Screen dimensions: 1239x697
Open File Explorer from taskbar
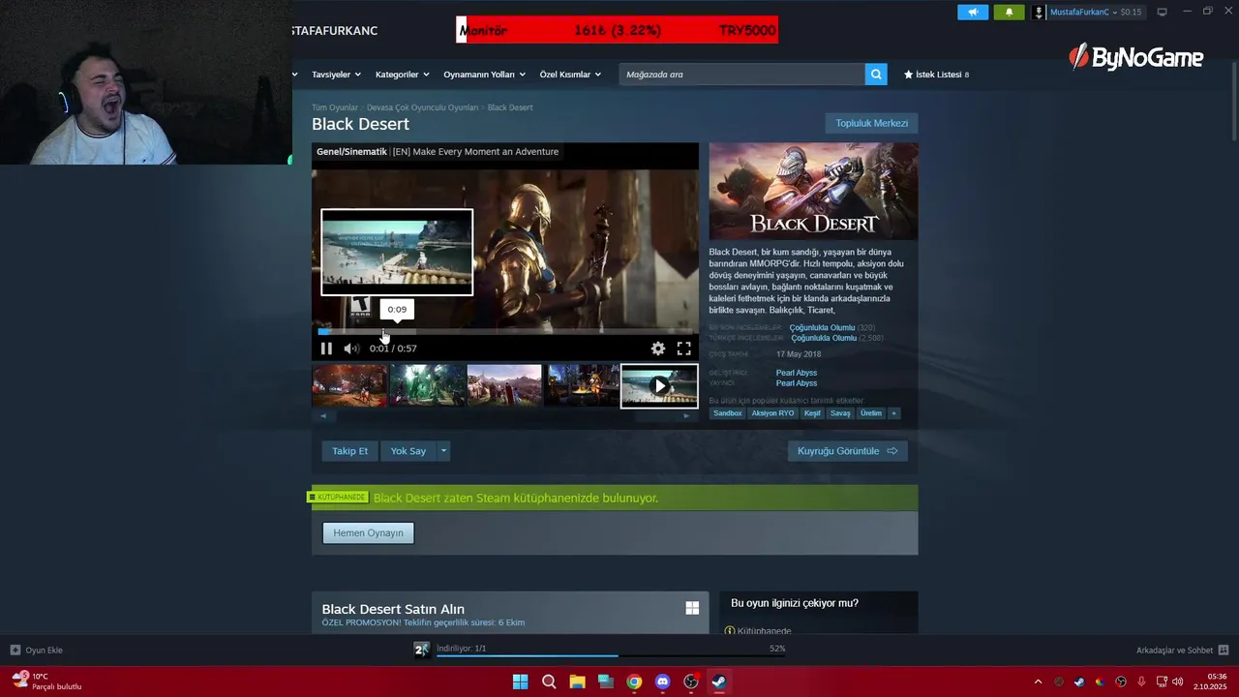coord(577,682)
